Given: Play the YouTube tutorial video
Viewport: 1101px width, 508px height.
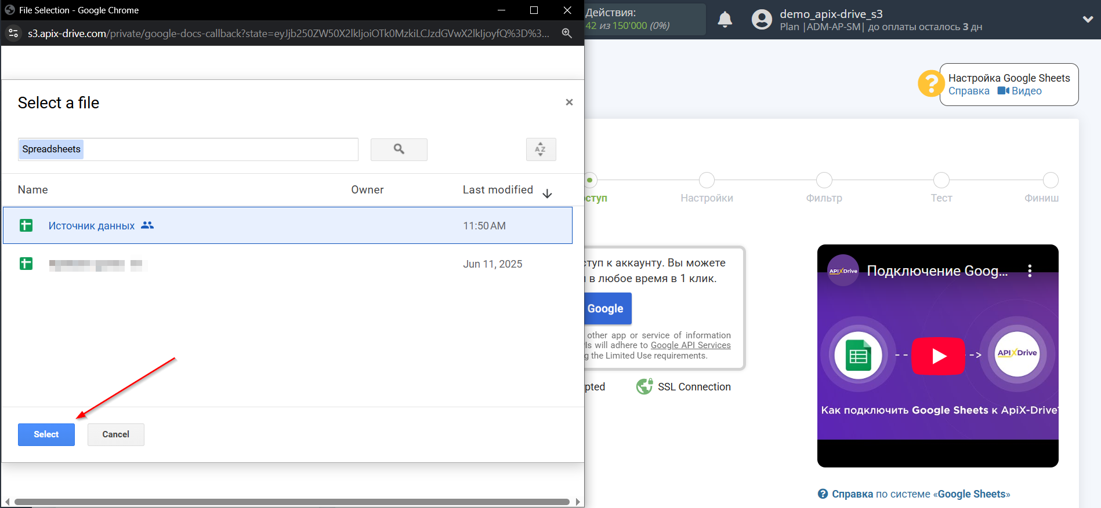Looking at the screenshot, I should (x=938, y=356).
